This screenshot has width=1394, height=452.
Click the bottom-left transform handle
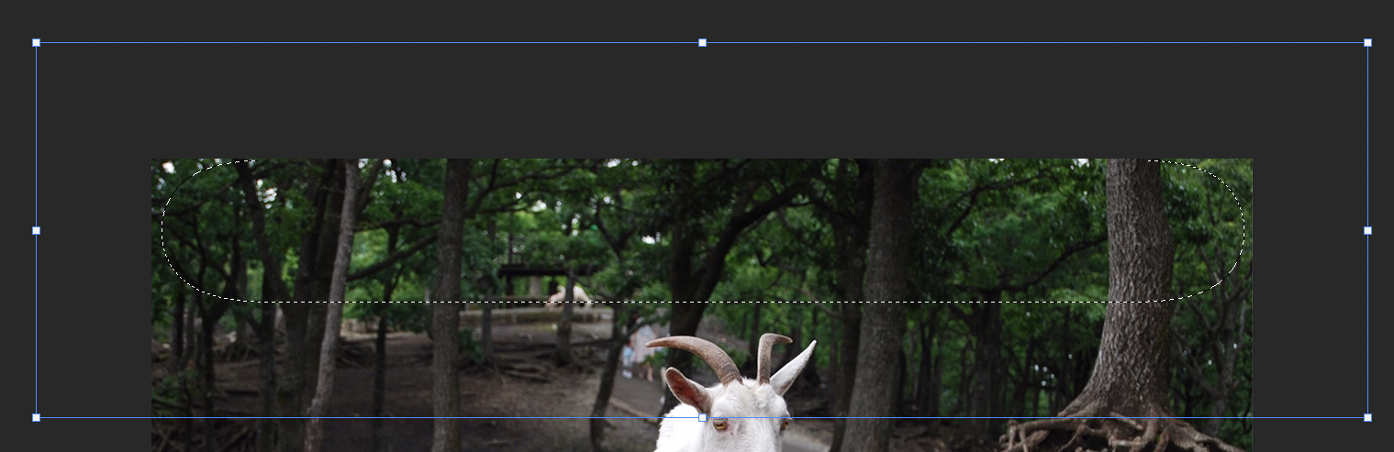(x=37, y=417)
